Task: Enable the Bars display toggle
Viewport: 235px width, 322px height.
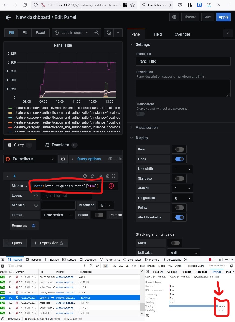Action: pyautogui.click(x=179, y=149)
